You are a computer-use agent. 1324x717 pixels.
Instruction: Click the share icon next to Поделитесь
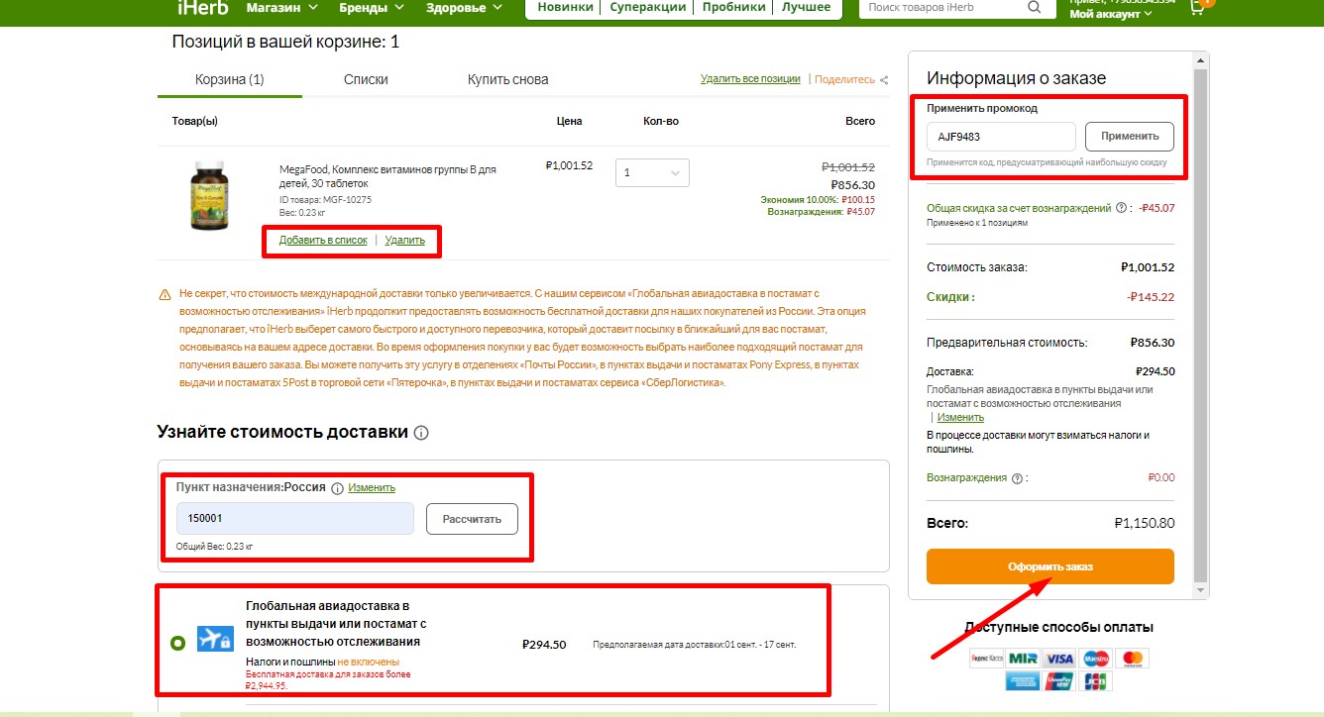tap(884, 80)
